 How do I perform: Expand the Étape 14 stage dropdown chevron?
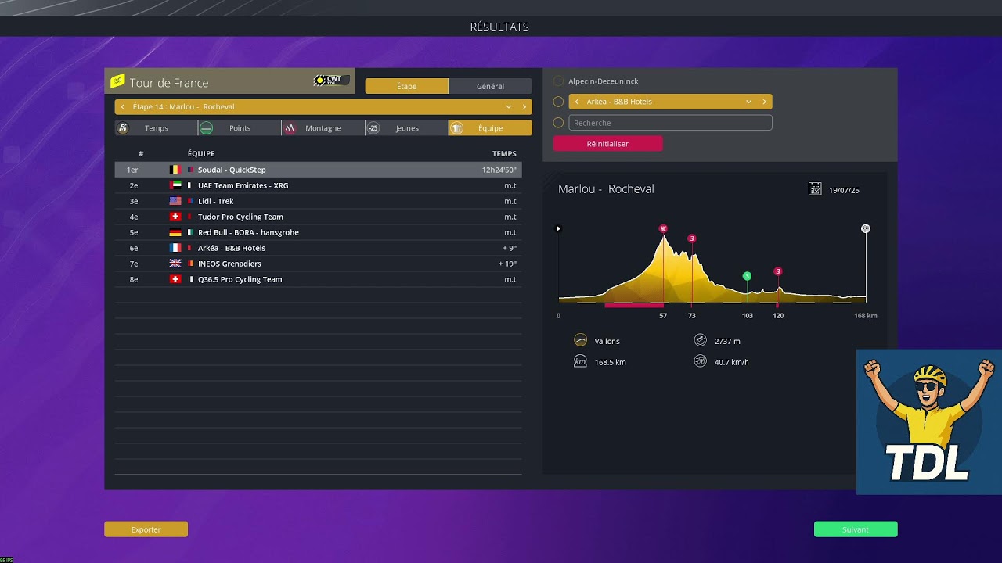508,107
